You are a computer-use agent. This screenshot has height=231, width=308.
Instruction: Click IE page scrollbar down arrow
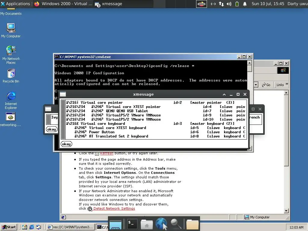click(286, 211)
